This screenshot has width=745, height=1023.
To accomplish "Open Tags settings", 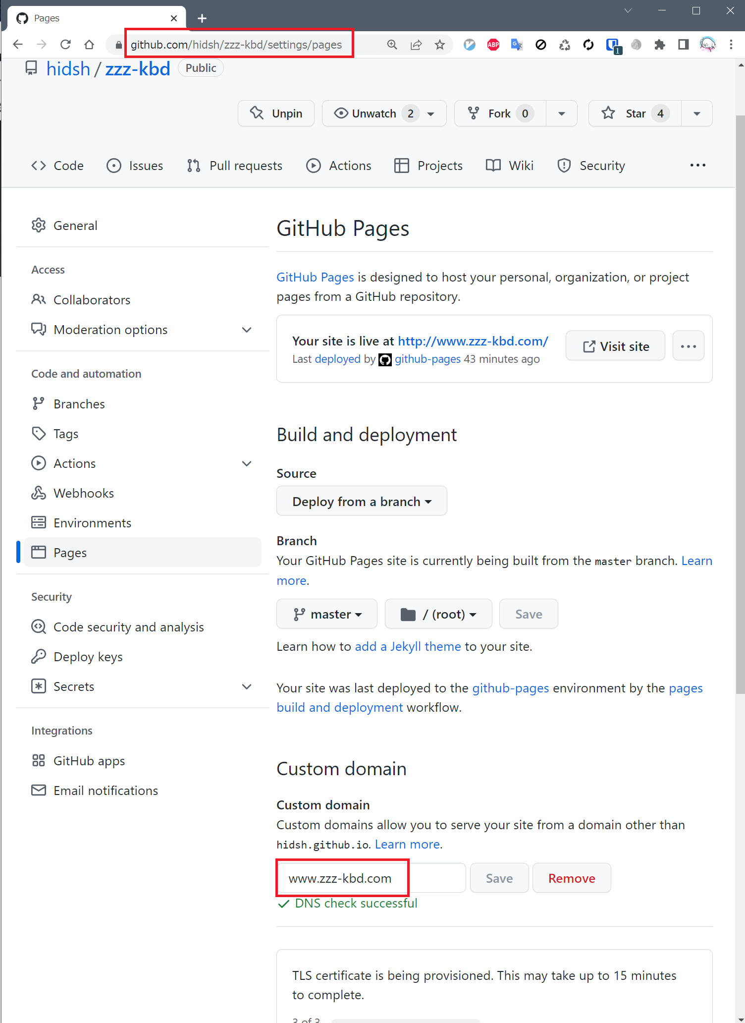I will pos(143,434).
